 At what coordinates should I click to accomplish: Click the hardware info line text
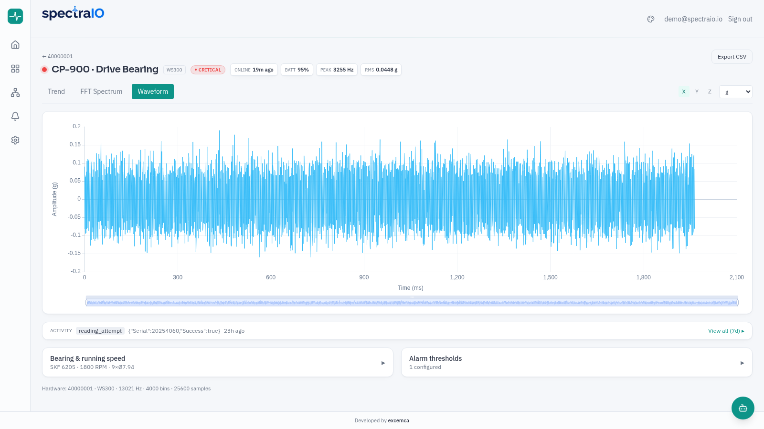tap(127, 388)
